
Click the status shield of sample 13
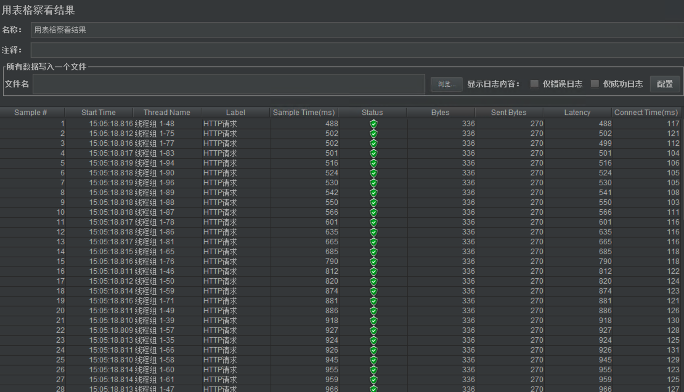coord(373,242)
